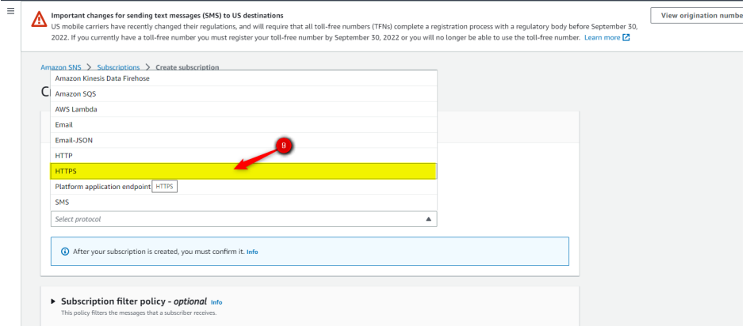746x326 pixels.
Task: Choose Amazon SQS from the protocol list
Action: [76, 93]
